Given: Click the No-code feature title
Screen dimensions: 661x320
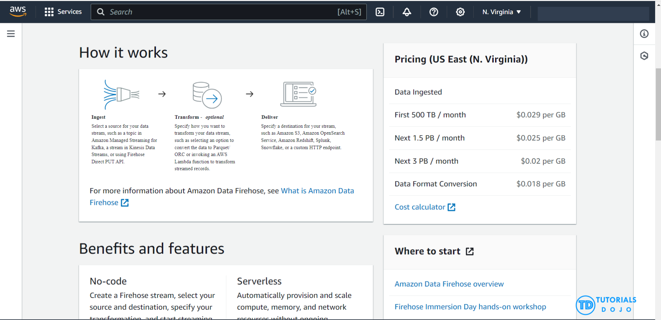Looking at the screenshot, I should [x=108, y=281].
